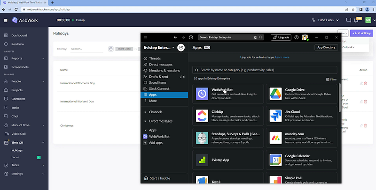The width and height of the screenshot is (376, 190).
Task: Click Search Evistep Enterprise field
Action: 225,37
